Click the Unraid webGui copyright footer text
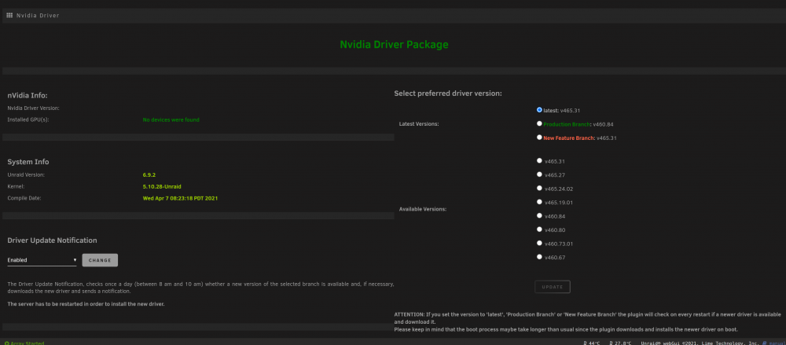Screen dimensions: 786x345 point(701,343)
